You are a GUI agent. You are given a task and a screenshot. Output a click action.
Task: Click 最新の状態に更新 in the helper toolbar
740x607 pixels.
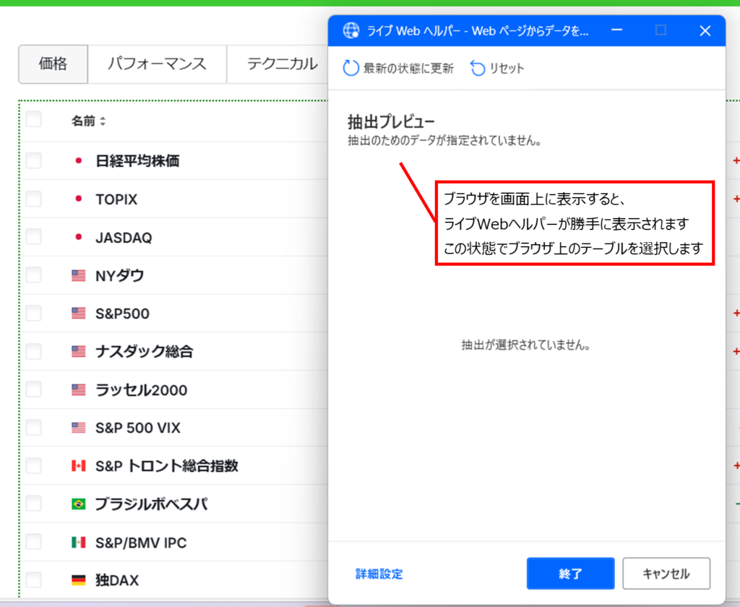coord(398,68)
